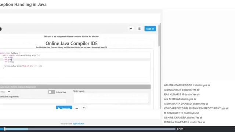Click the Stdin Inputs text area
The width and height of the screenshot is (235, 132).
[x=111, y=98]
